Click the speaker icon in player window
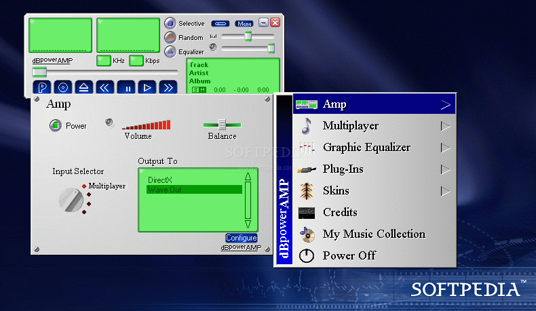Screen dimensions: 536x311 point(214,47)
